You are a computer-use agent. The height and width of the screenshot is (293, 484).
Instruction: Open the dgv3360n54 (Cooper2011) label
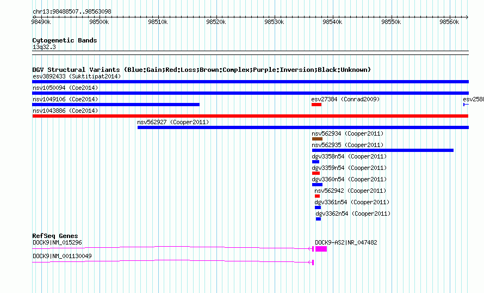(x=349, y=179)
